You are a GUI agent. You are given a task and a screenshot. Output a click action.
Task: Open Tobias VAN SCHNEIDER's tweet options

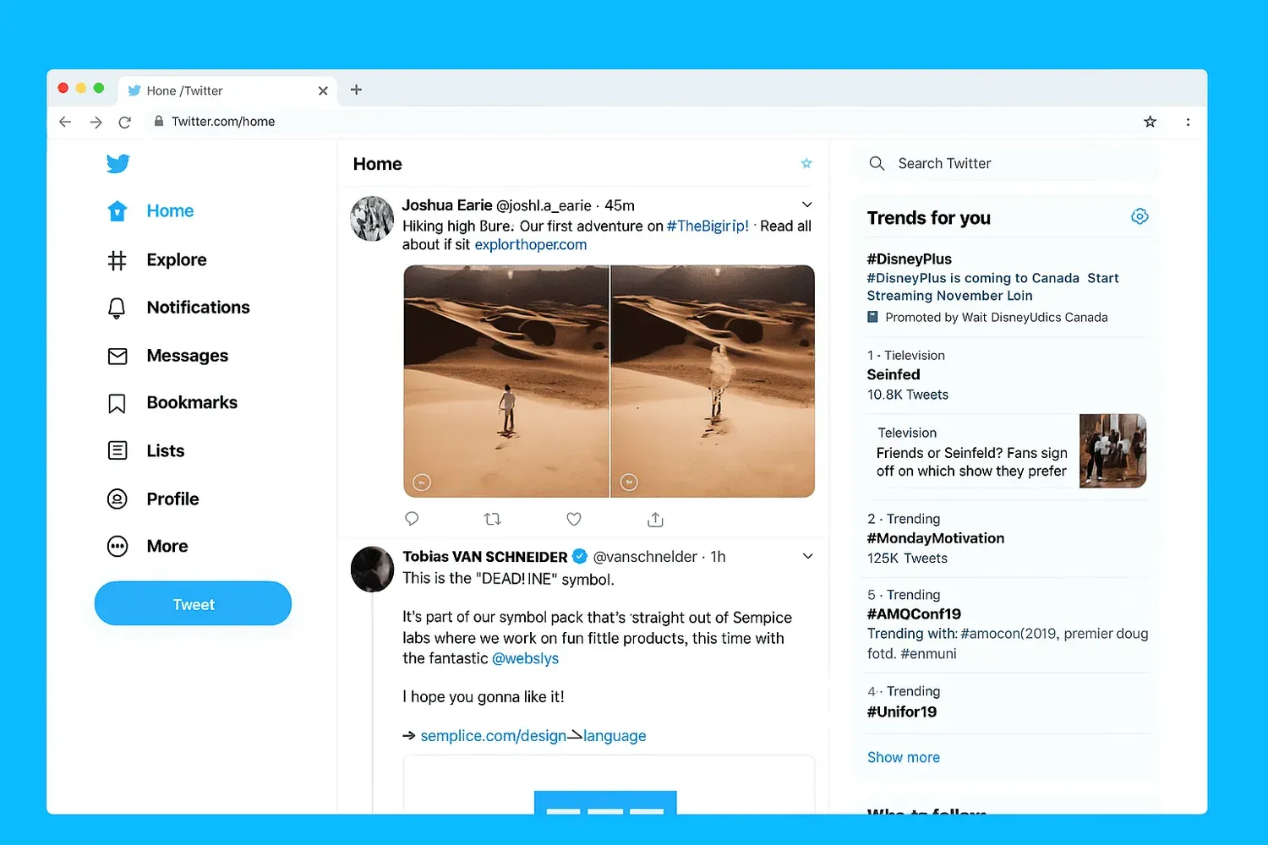tap(807, 556)
